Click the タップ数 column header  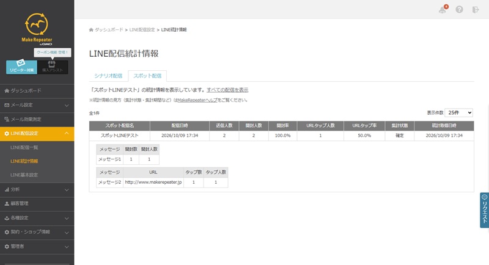194,172
